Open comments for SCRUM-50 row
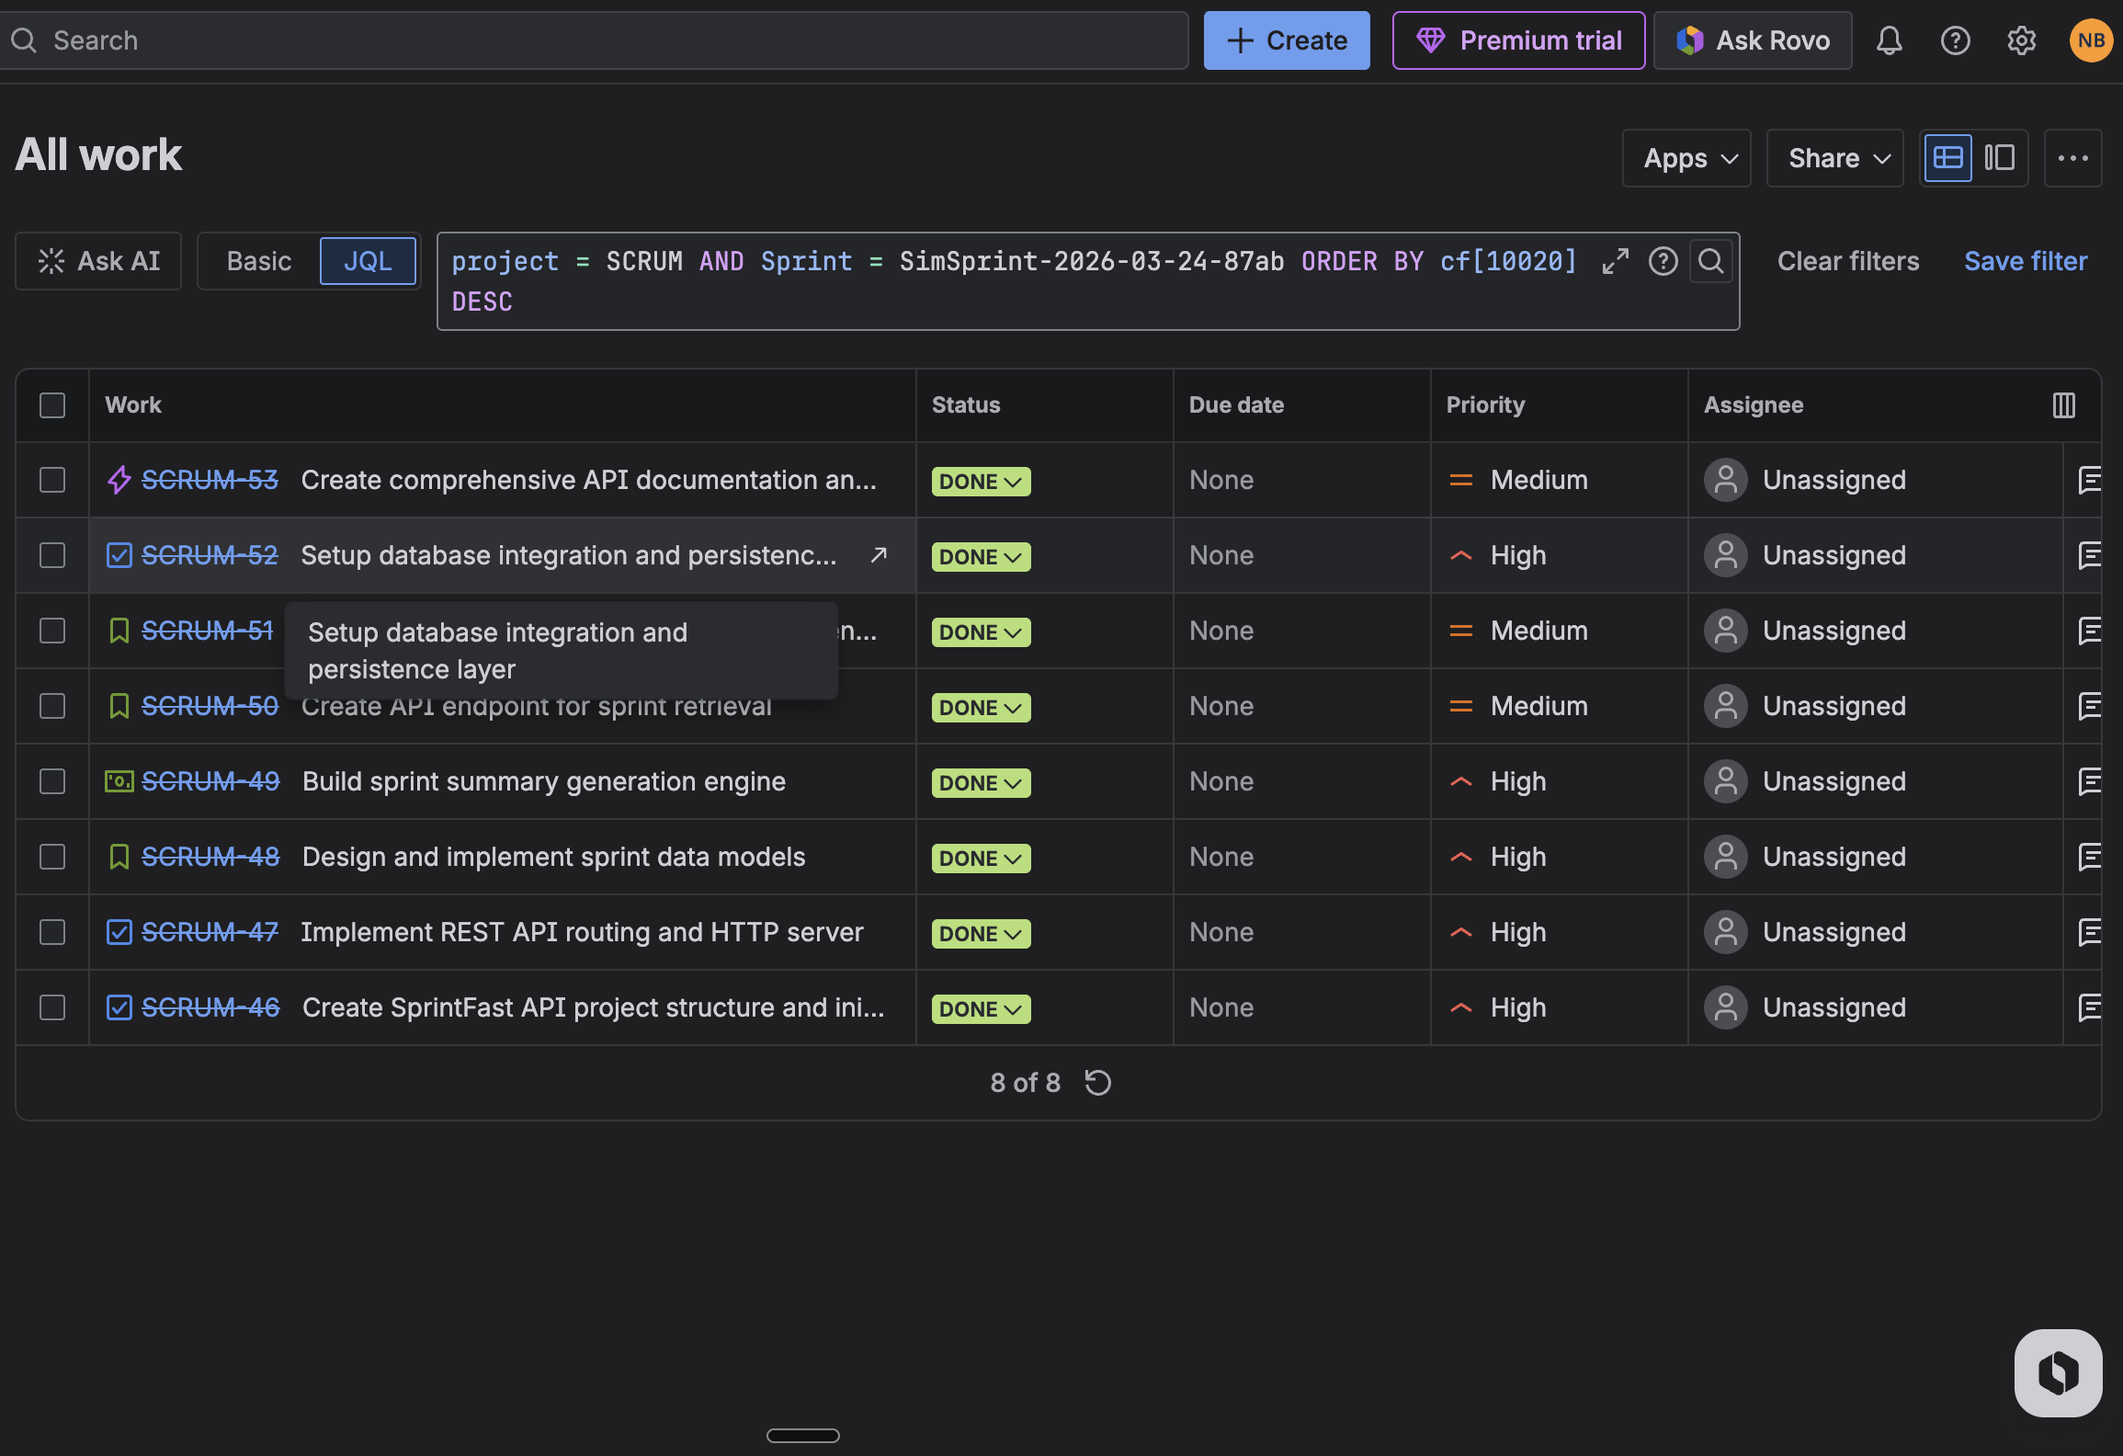 pyautogui.click(x=2088, y=706)
